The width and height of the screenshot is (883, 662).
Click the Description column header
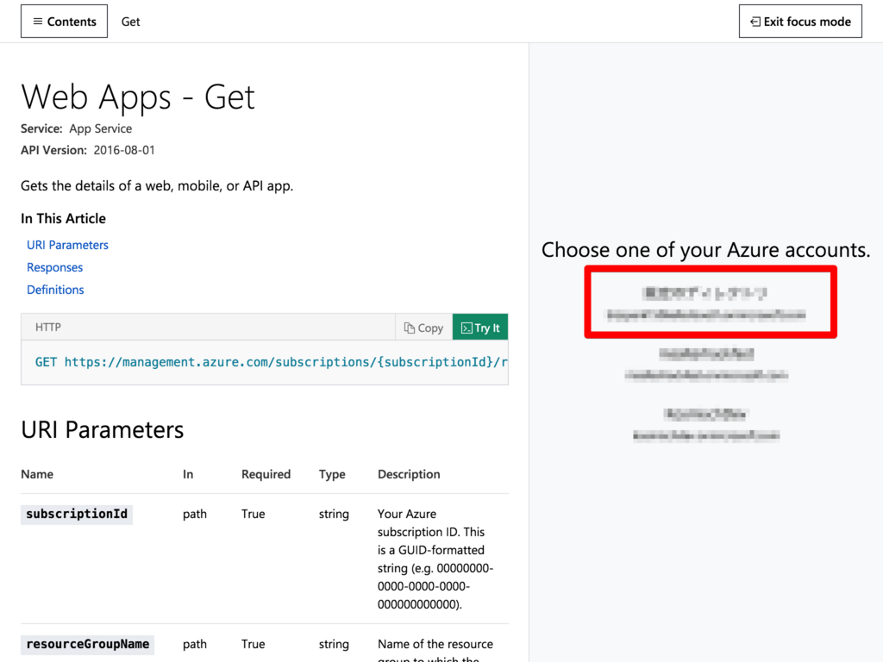tap(409, 474)
